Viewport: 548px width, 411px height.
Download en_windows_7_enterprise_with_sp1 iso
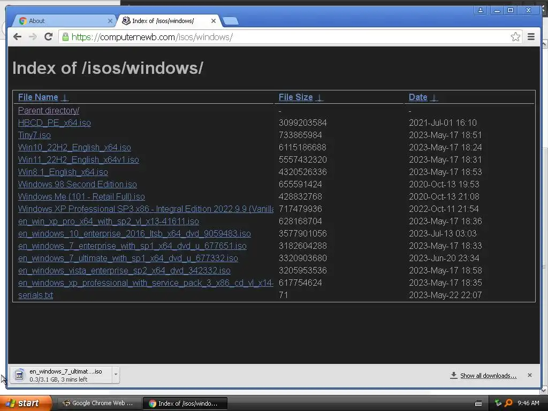(x=132, y=246)
